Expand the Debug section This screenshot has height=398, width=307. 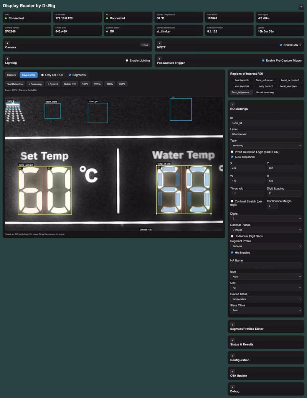click(233, 387)
